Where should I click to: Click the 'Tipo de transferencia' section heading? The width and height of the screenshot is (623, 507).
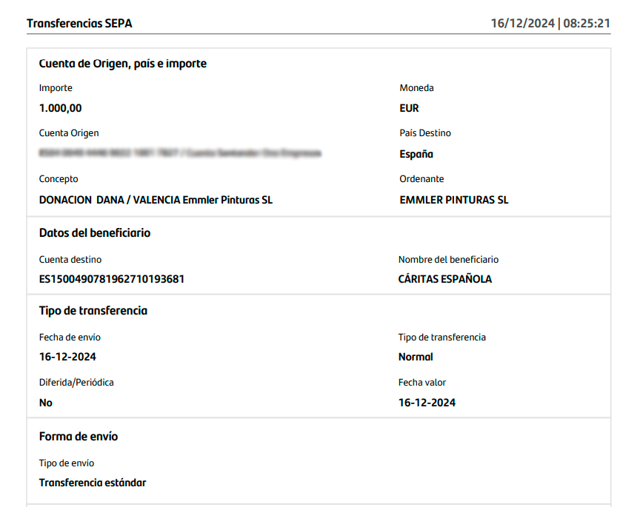(93, 311)
